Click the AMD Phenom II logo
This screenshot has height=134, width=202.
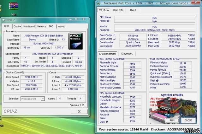(x=76, y=41)
